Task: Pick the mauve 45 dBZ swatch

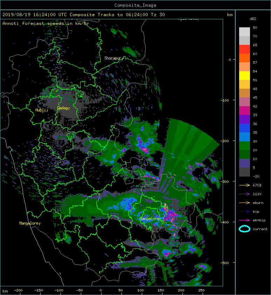Action: point(244,102)
